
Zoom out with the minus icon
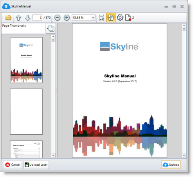[57, 18]
